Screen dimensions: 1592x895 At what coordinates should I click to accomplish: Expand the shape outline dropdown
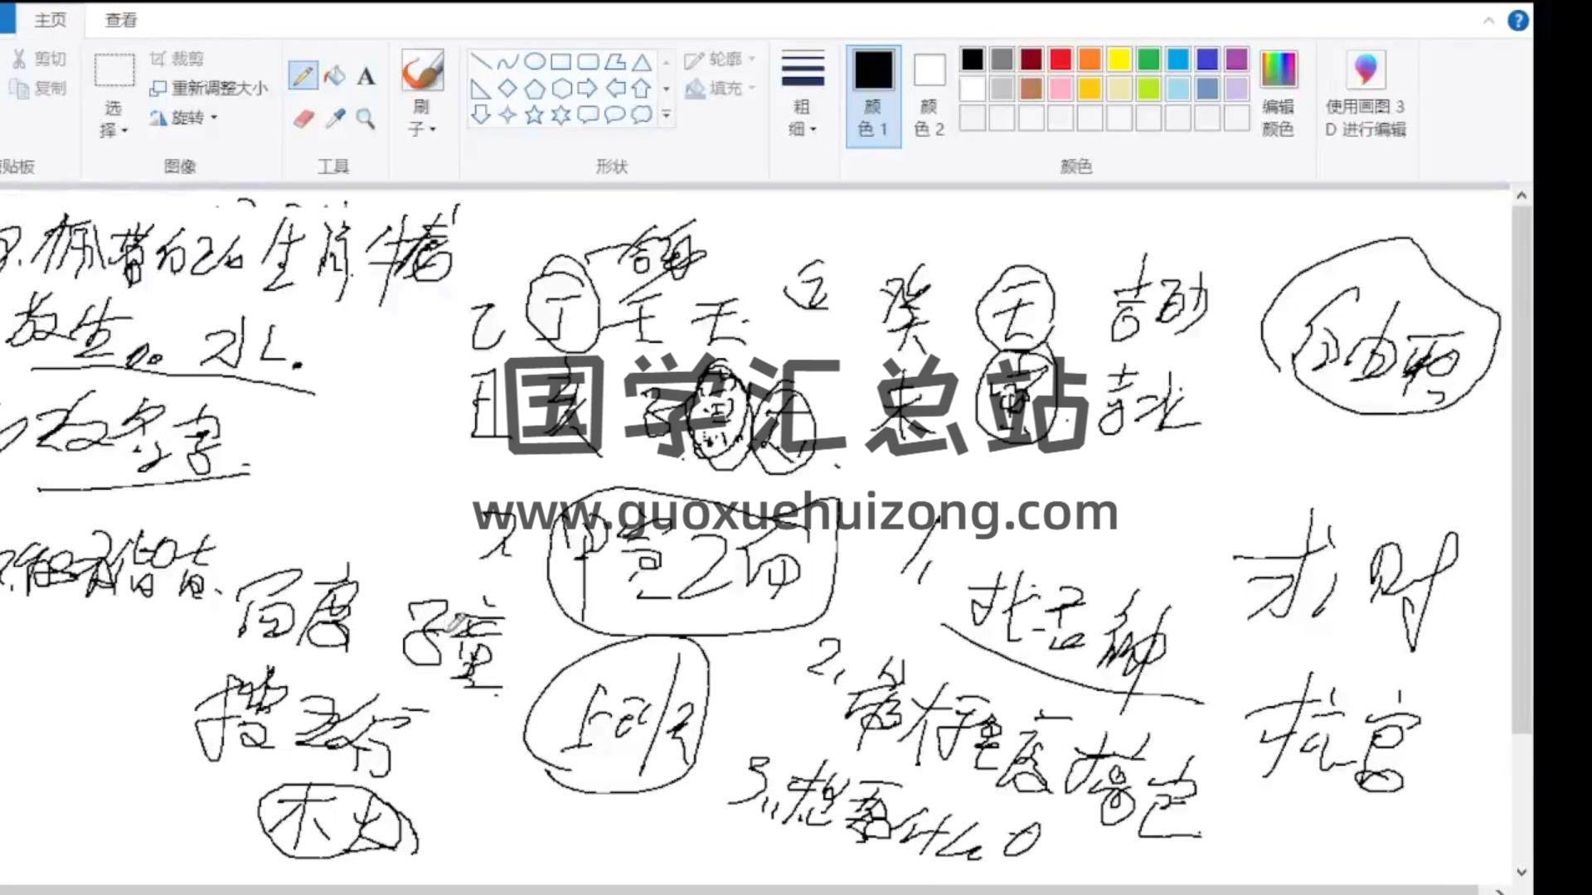pyautogui.click(x=720, y=60)
